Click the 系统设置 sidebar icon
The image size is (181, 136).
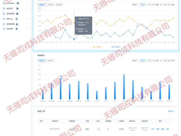[17, 29]
